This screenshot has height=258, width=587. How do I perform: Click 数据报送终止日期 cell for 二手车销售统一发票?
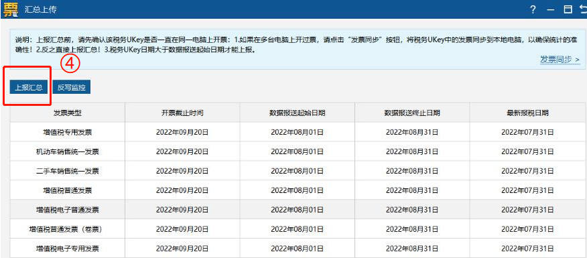tap(412, 171)
